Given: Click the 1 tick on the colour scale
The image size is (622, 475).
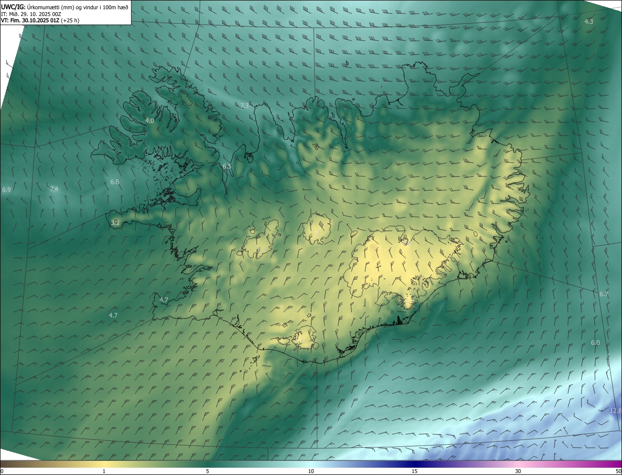Looking at the screenshot, I should point(104,471).
